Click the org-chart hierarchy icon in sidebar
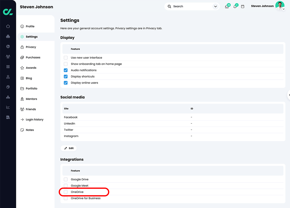290x208 pixels. [x=8, y=97]
